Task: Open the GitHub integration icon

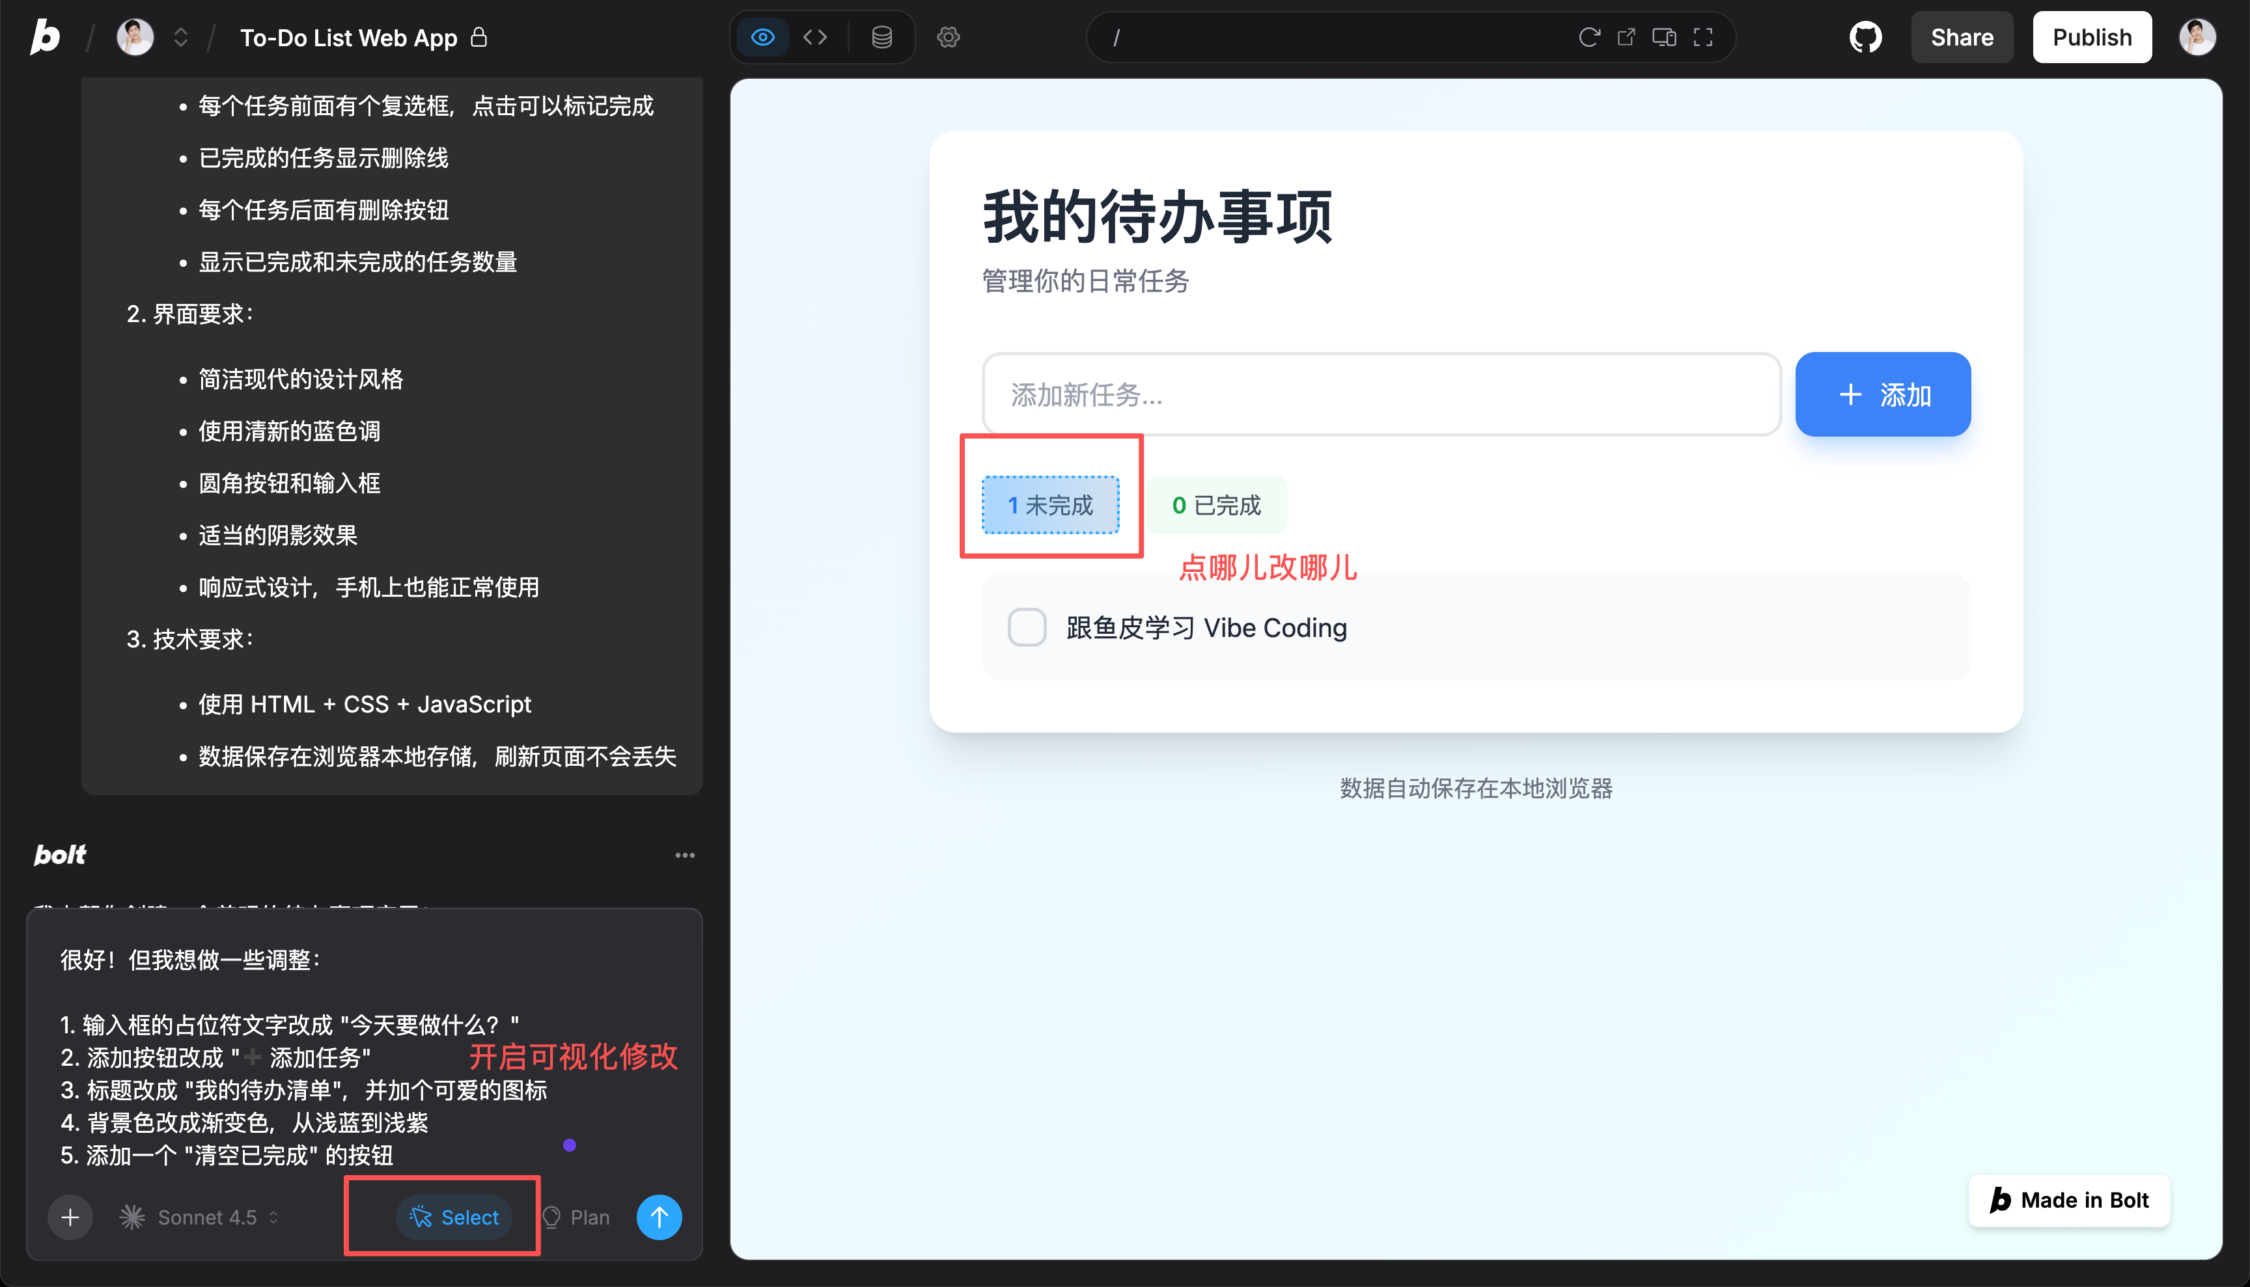Action: 1865,37
